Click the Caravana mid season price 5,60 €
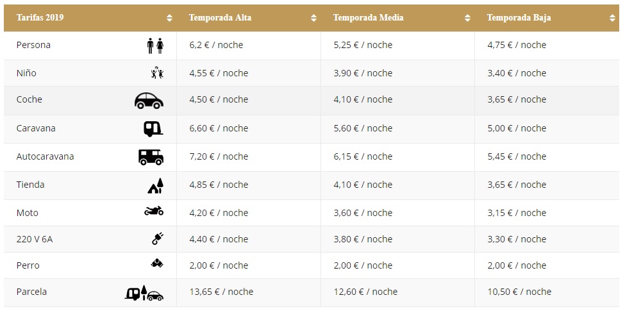Image resolution: width=625 pixels, height=309 pixels. click(363, 128)
